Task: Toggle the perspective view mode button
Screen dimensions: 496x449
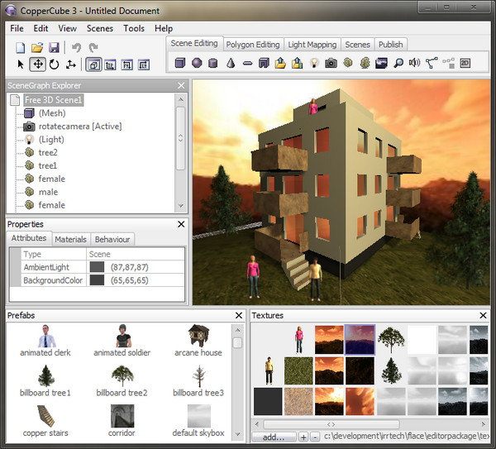Action: (x=93, y=64)
